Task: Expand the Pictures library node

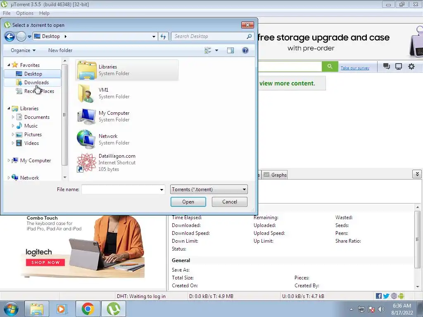Action: 13,134
